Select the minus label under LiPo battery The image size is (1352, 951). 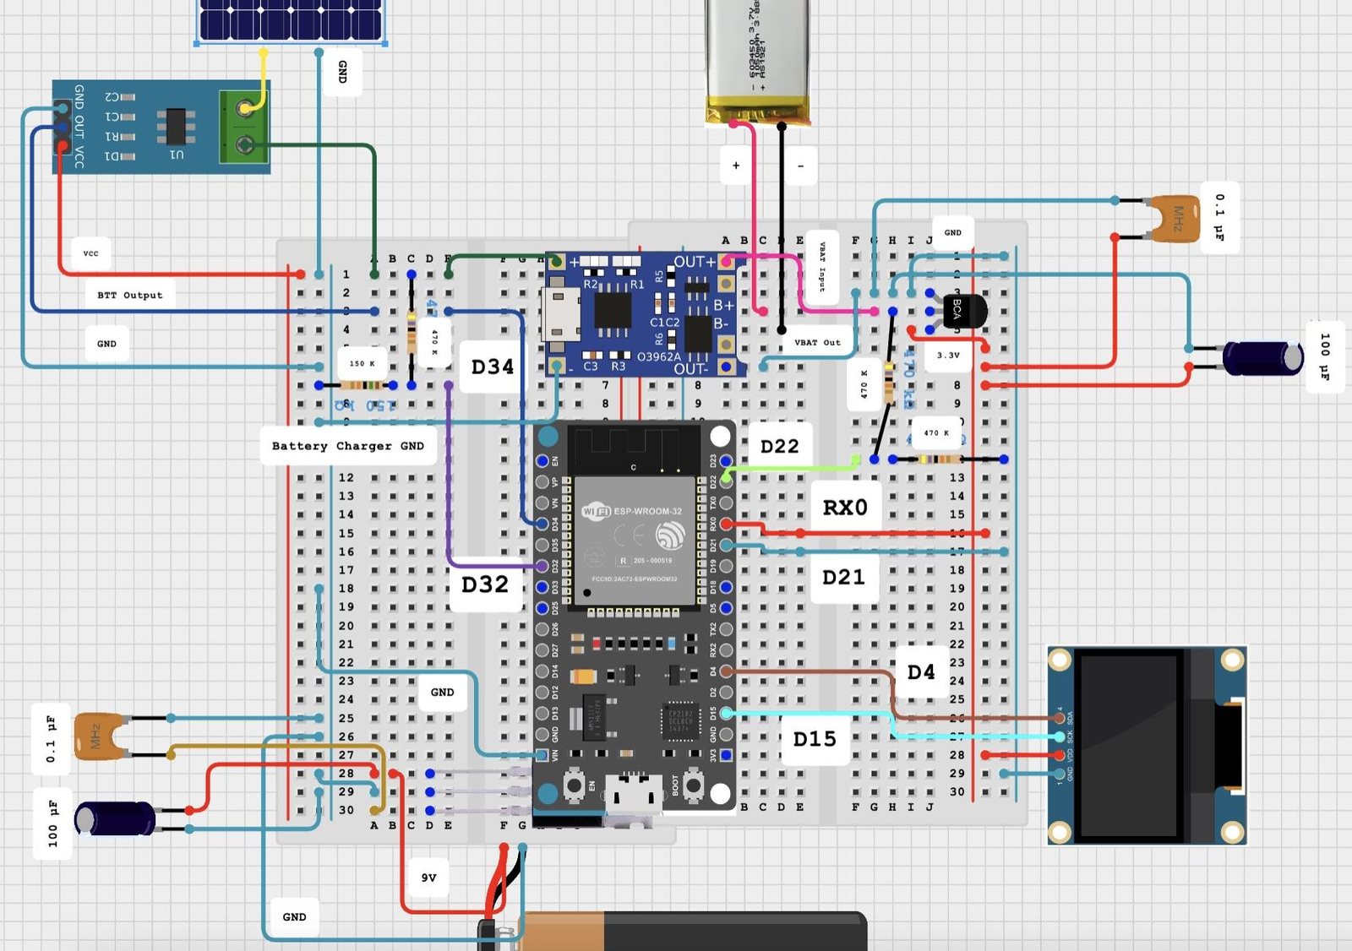tap(800, 166)
